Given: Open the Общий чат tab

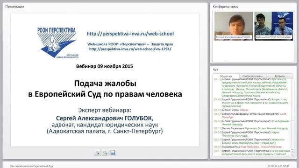Looking at the screenshot, I should [226, 76].
